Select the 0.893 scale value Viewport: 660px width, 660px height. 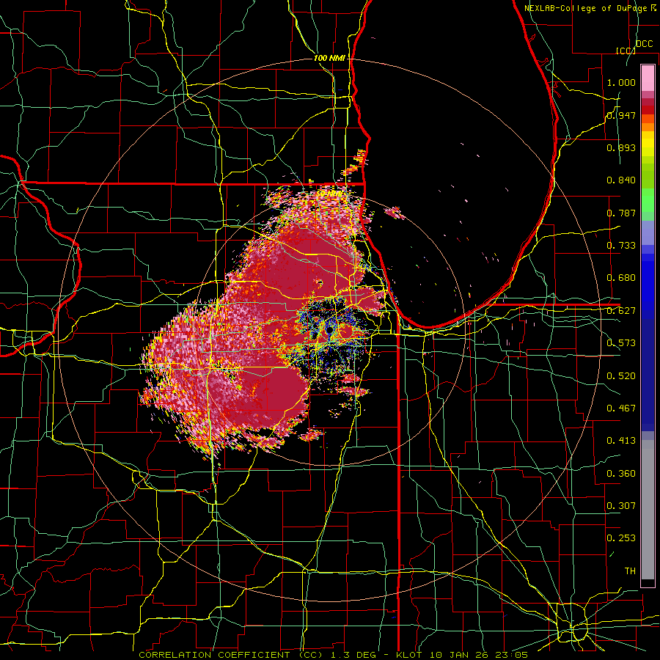coord(621,147)
